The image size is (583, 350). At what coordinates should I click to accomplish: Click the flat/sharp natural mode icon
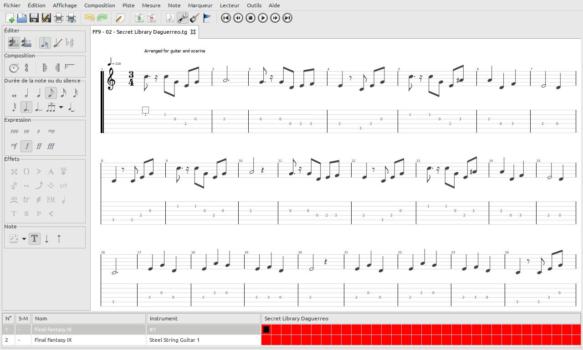click(x=70, y=42)
